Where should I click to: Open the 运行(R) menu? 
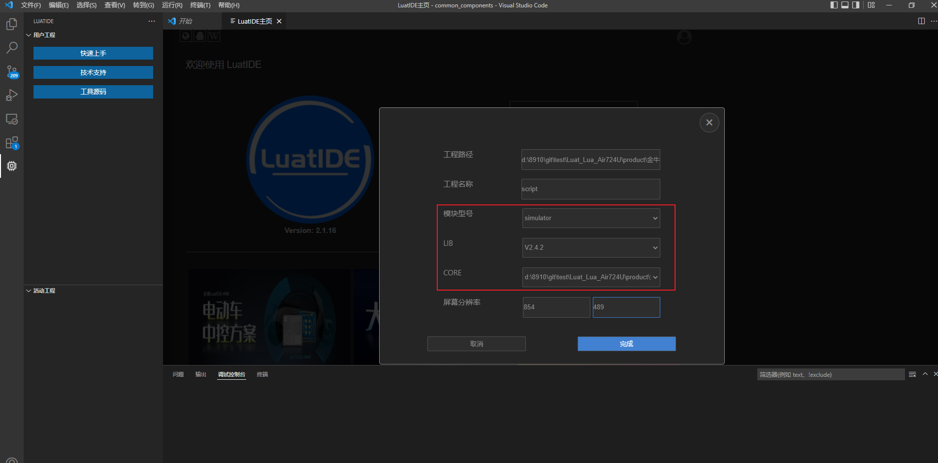click(172, 5)
